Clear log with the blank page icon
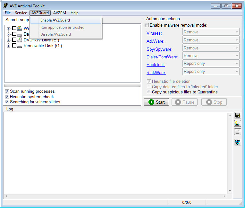The image size is (245, 208). [x=238, y=132]
